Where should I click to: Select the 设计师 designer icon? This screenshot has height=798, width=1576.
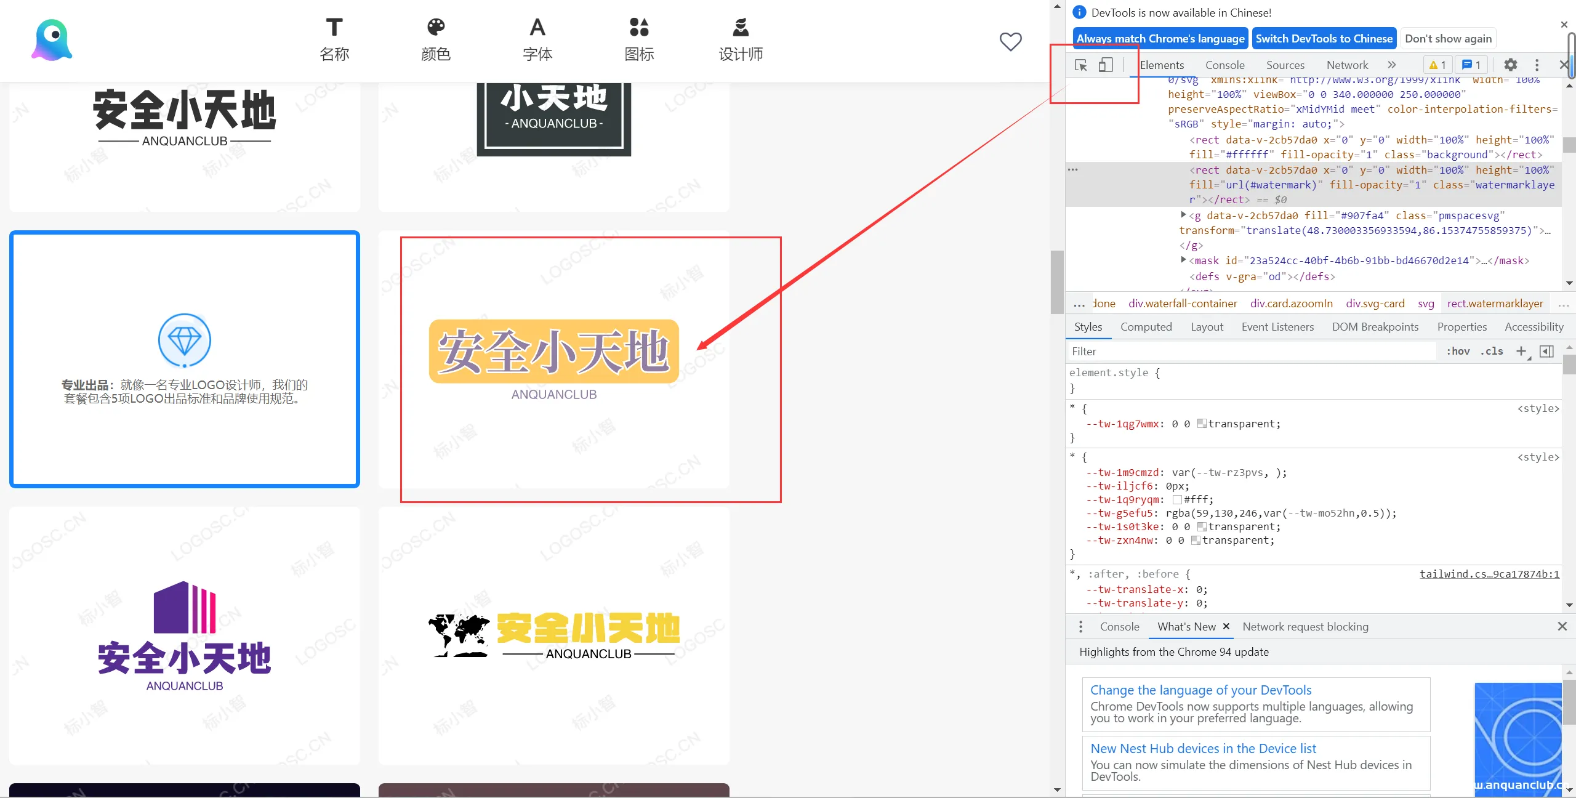pyautogui.click(x=739, y=27)
